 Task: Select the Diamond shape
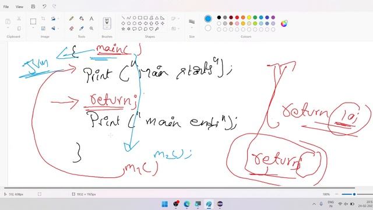point(123,23)
